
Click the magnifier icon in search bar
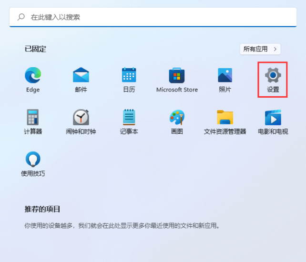pos(21,17)
